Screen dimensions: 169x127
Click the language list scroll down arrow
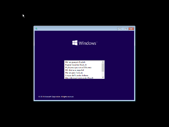103,77
